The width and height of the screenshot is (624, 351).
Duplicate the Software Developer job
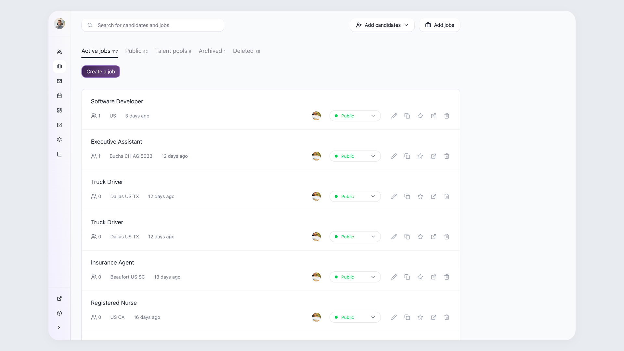coord(407,116)
